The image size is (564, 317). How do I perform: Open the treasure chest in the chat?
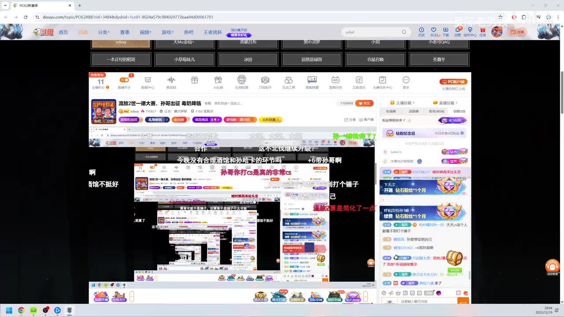(454, 258)
